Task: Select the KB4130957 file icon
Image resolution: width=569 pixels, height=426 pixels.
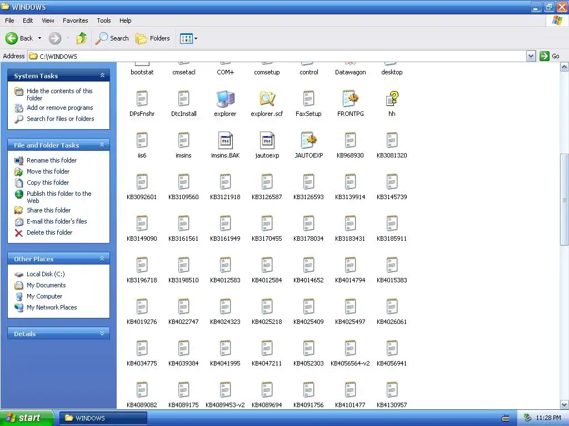Action: click(392, 390)
